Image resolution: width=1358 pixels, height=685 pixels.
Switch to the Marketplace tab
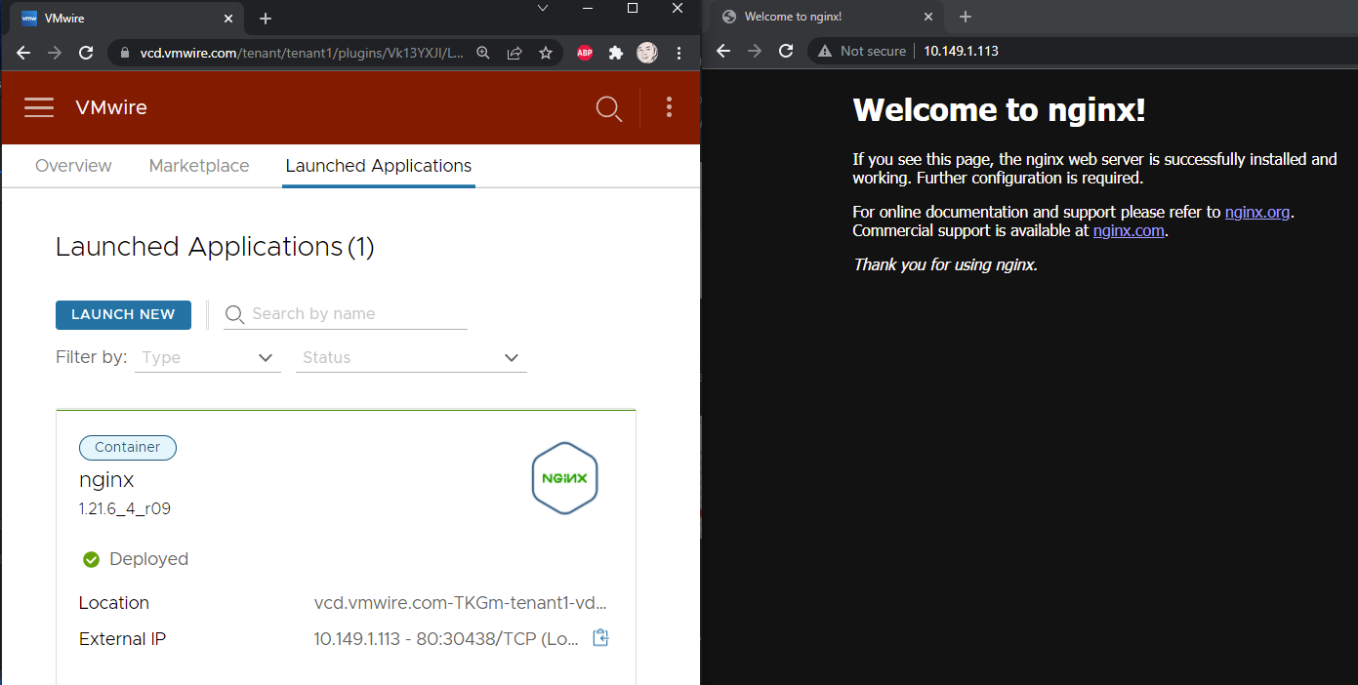[x=199, y=166]
